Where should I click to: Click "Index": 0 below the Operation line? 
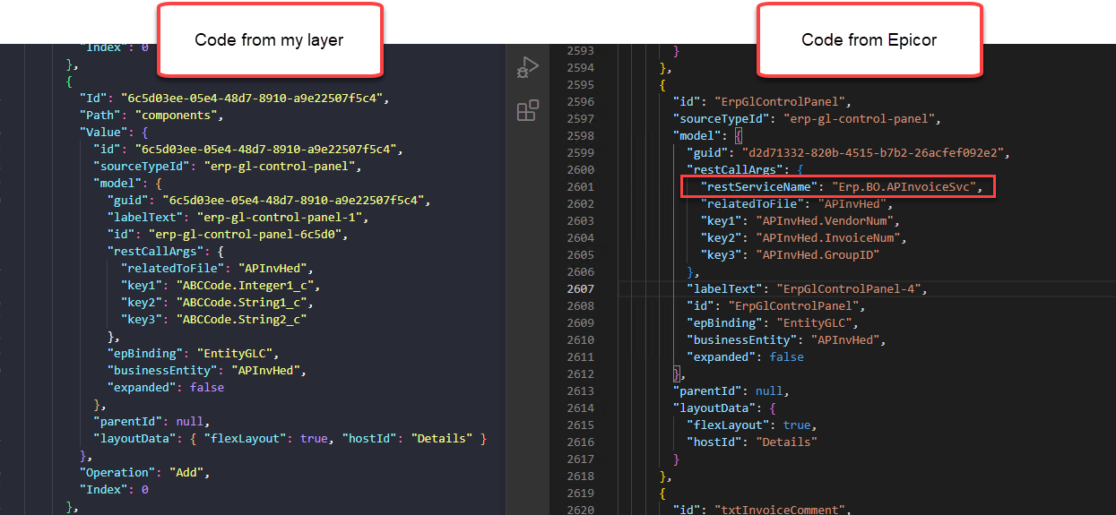(x=114, y=490)
